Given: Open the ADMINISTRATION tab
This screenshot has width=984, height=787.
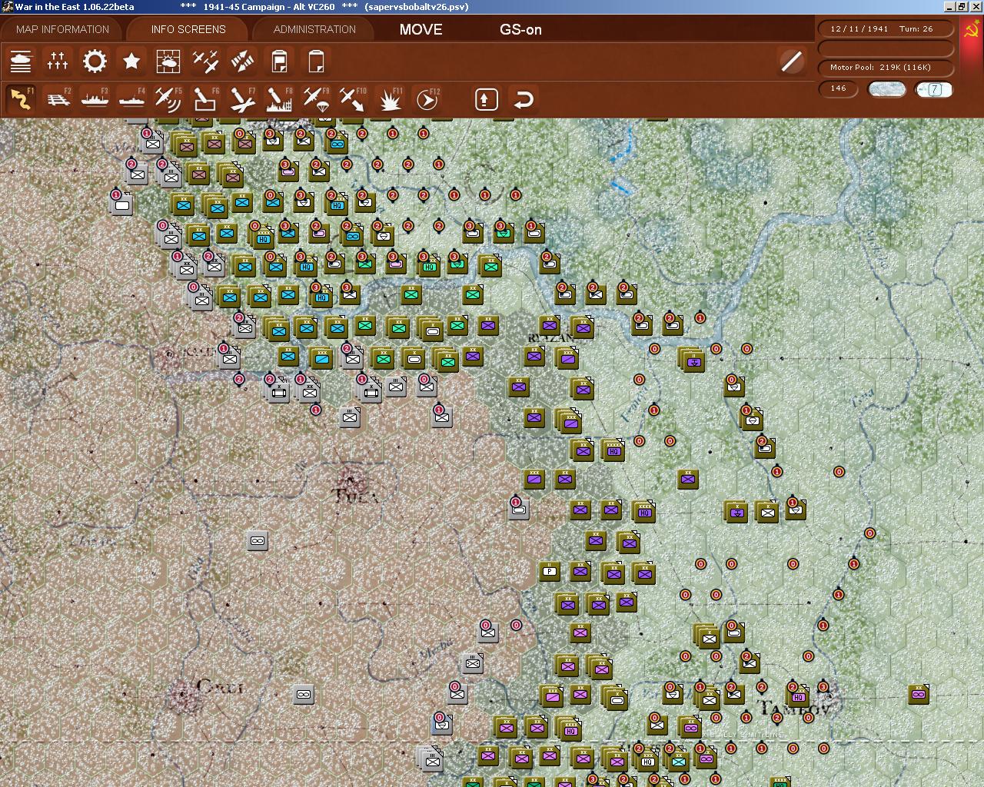Looking at the screenshot, I should coord(314,29).
